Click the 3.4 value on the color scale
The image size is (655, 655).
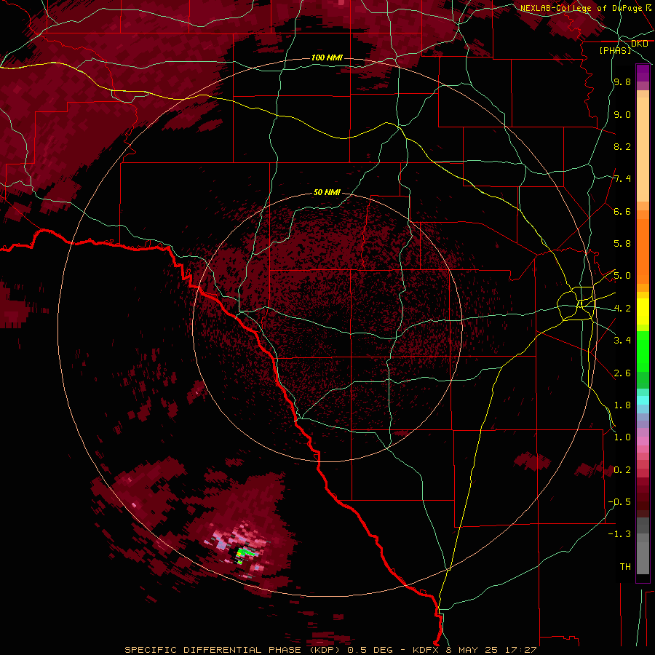click(x=622, y=341)
